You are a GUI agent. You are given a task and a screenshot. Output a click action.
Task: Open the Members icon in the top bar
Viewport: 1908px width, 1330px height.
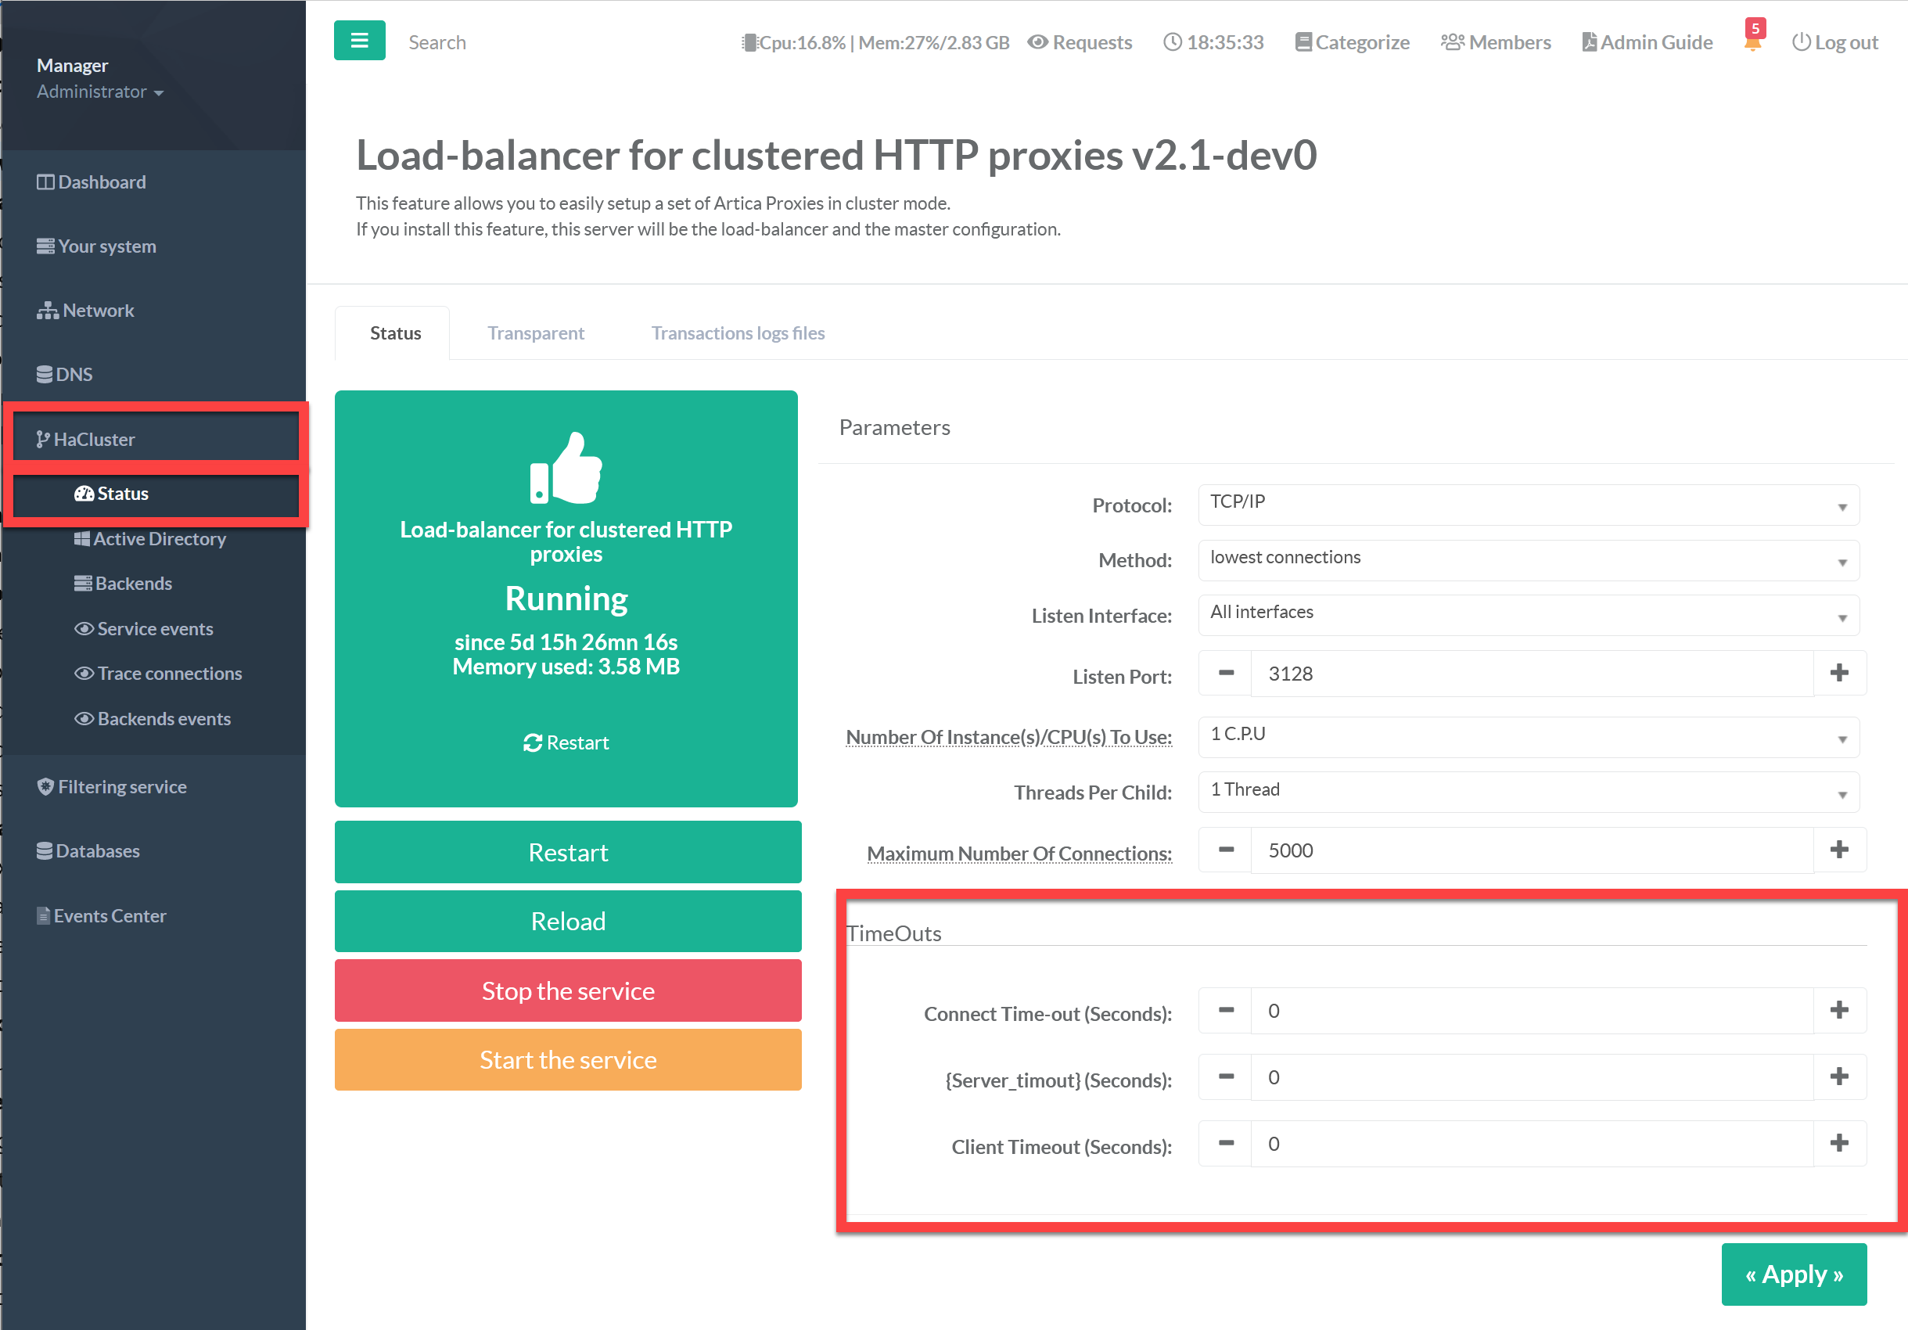(x=1452, y=41)
